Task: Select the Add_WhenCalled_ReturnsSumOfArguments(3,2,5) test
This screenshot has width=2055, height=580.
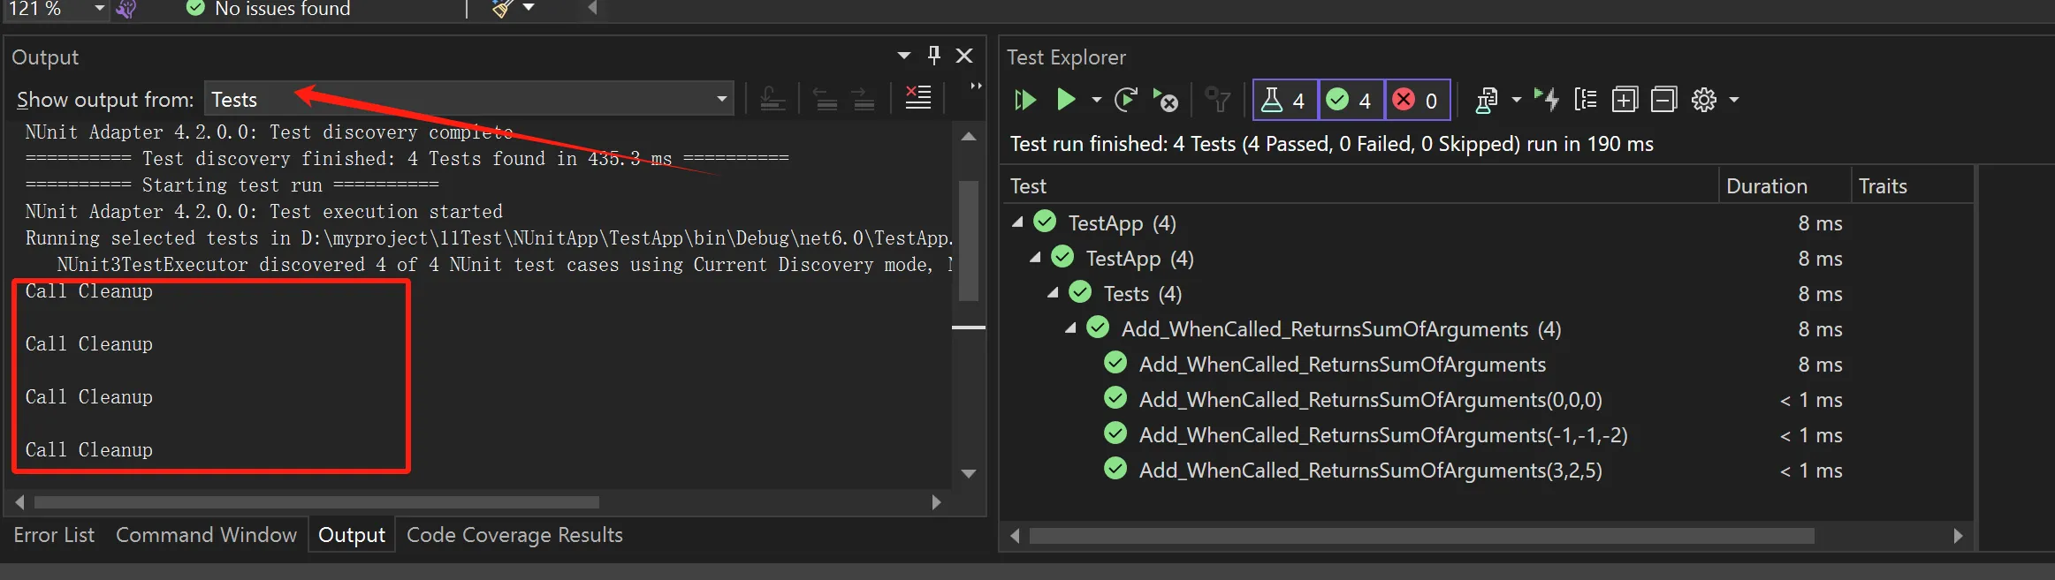Action: [1370, 471]
